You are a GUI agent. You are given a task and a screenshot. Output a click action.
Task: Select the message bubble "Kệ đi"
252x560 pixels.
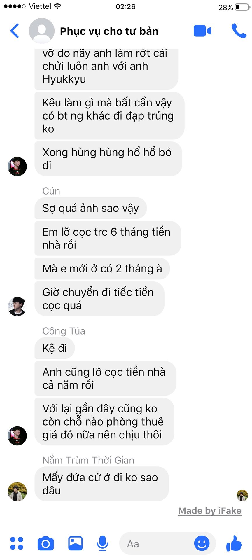point(55,348)
